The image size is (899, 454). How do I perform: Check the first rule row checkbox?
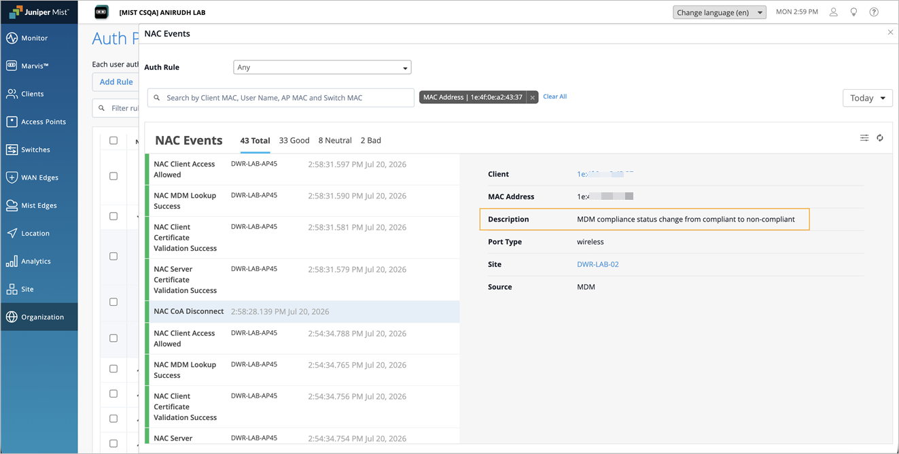tap(113, 176)
